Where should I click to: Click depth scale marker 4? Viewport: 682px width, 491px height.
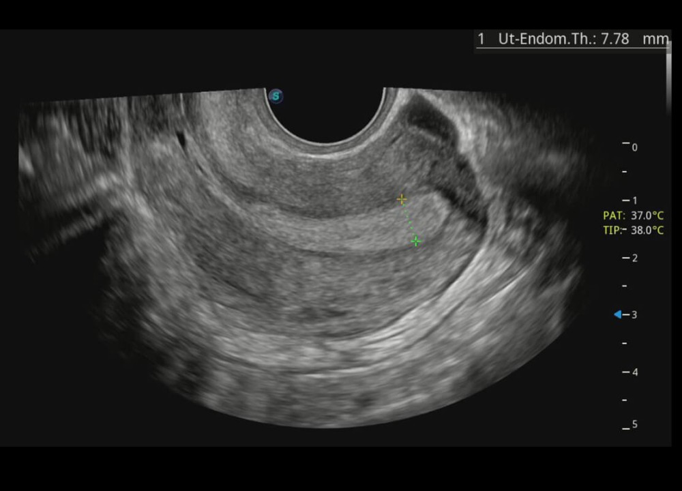(634, 372)
